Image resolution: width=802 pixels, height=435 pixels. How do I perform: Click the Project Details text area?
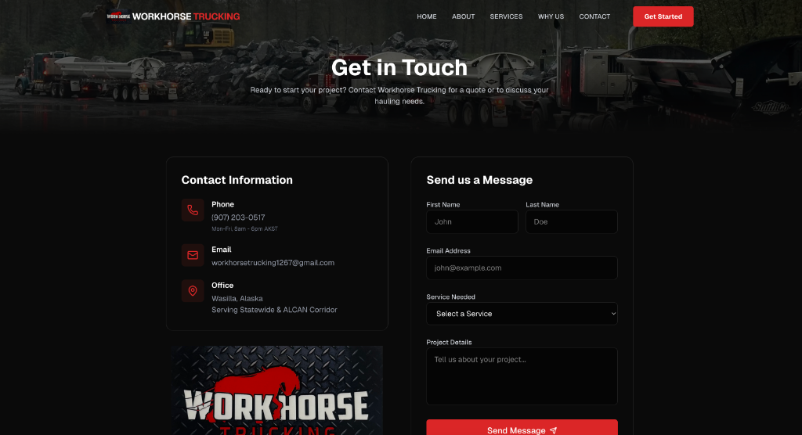[x=522, y=376]
